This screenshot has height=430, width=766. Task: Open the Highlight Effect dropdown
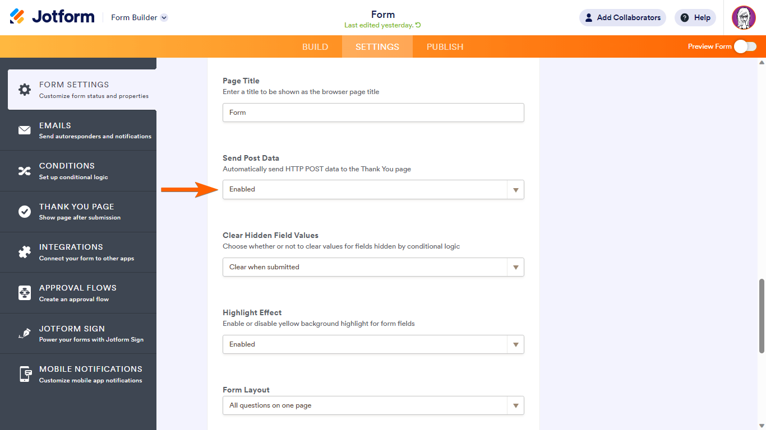pyautogui.click(x=373, y=344)
